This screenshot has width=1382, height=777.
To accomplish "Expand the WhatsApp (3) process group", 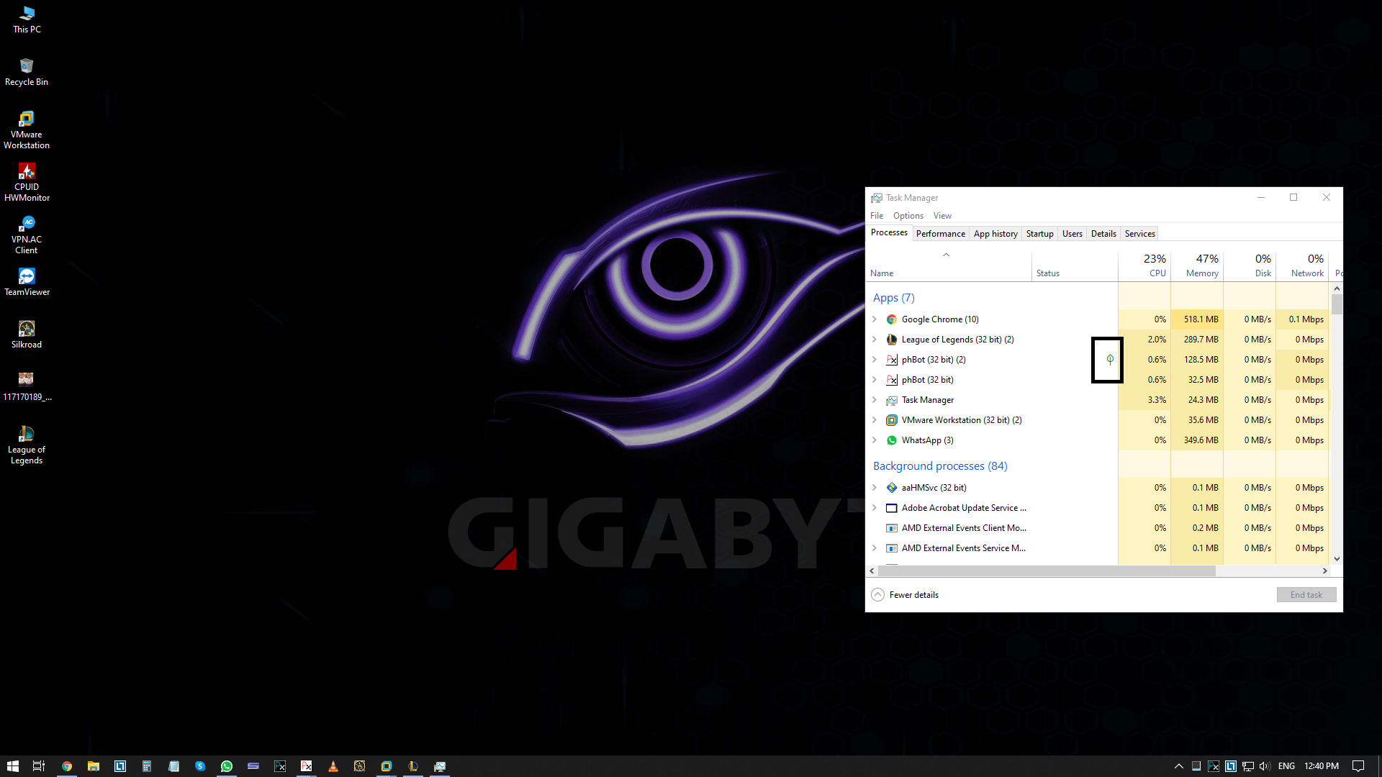I will pyautogui.click(x=875, y=440).
